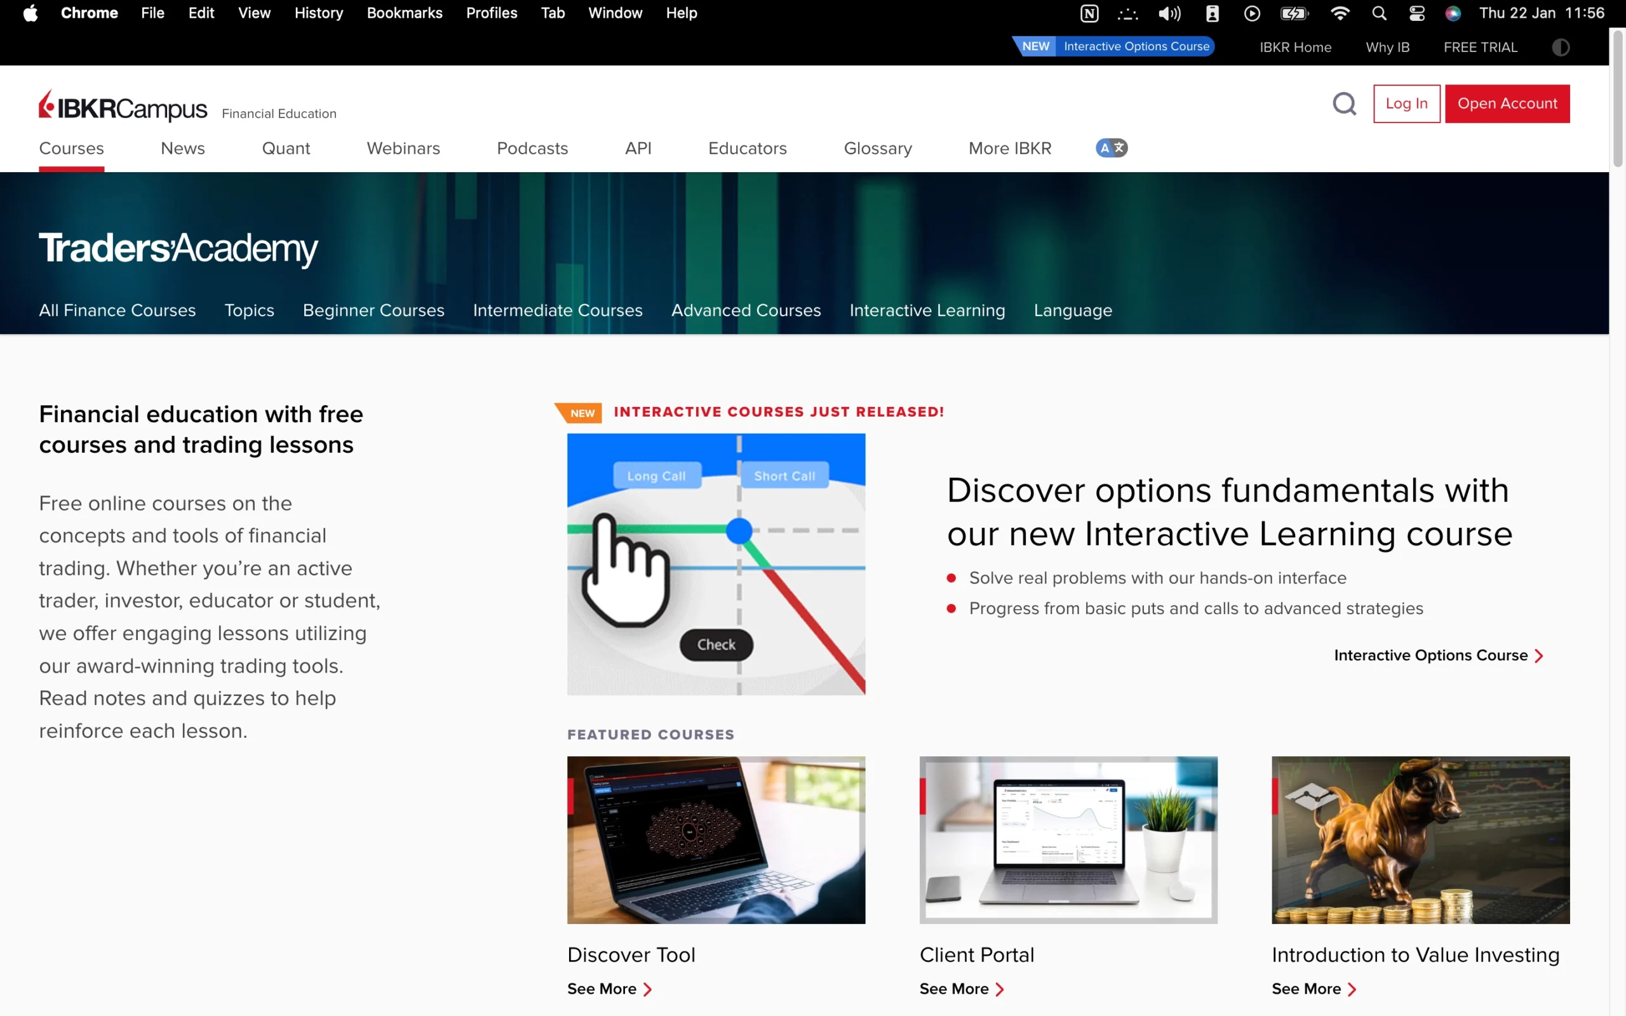Toggle the dark mode contrast switch
The height and width of the screenshot is (1016, 1626).
tap(1560, 47)
